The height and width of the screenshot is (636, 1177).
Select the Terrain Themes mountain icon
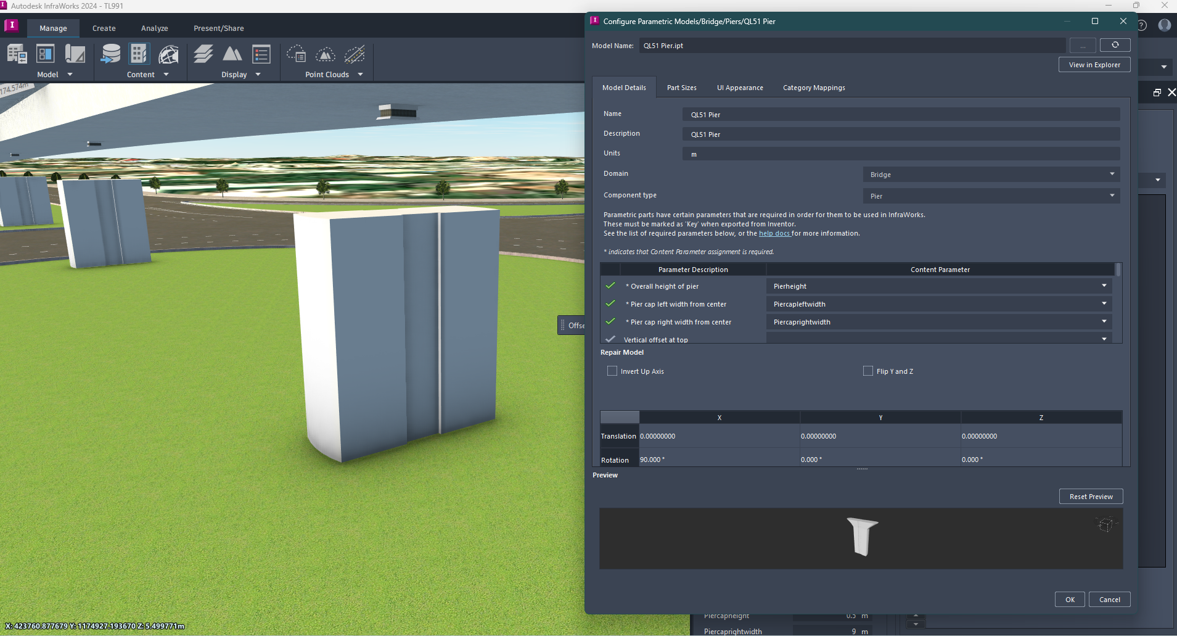click(232, 54)
